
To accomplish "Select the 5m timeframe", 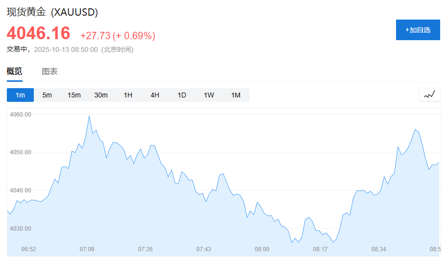I will tap(47, 95).
